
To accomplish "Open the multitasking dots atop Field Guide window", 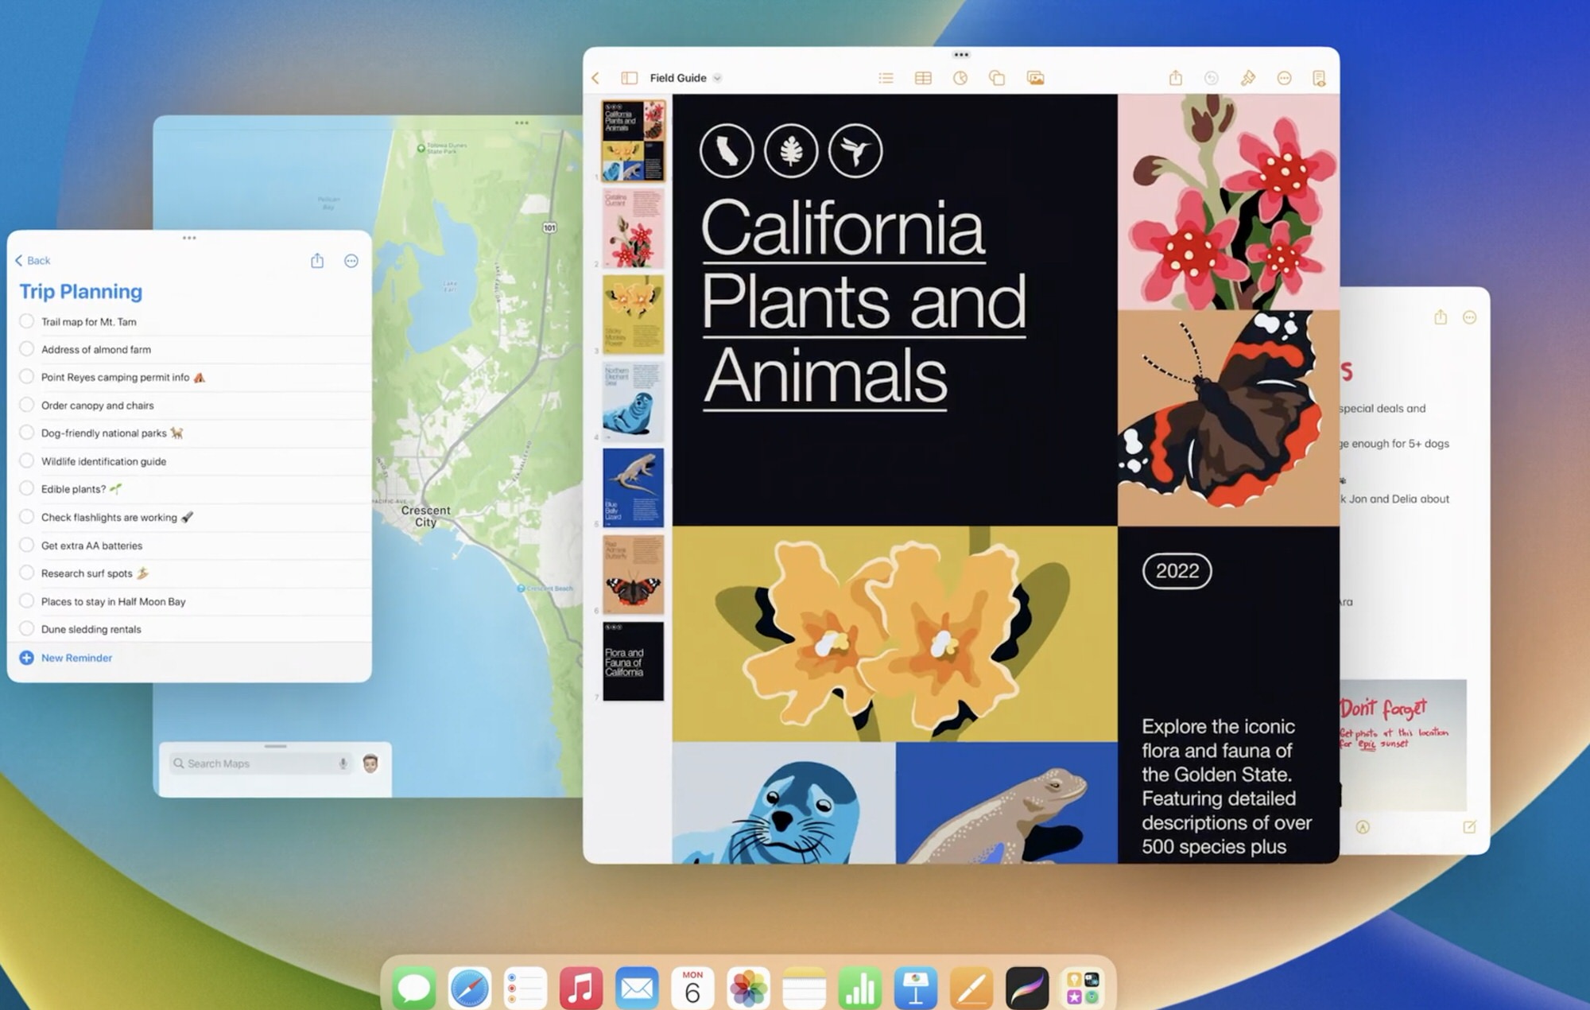I will 960,55.
